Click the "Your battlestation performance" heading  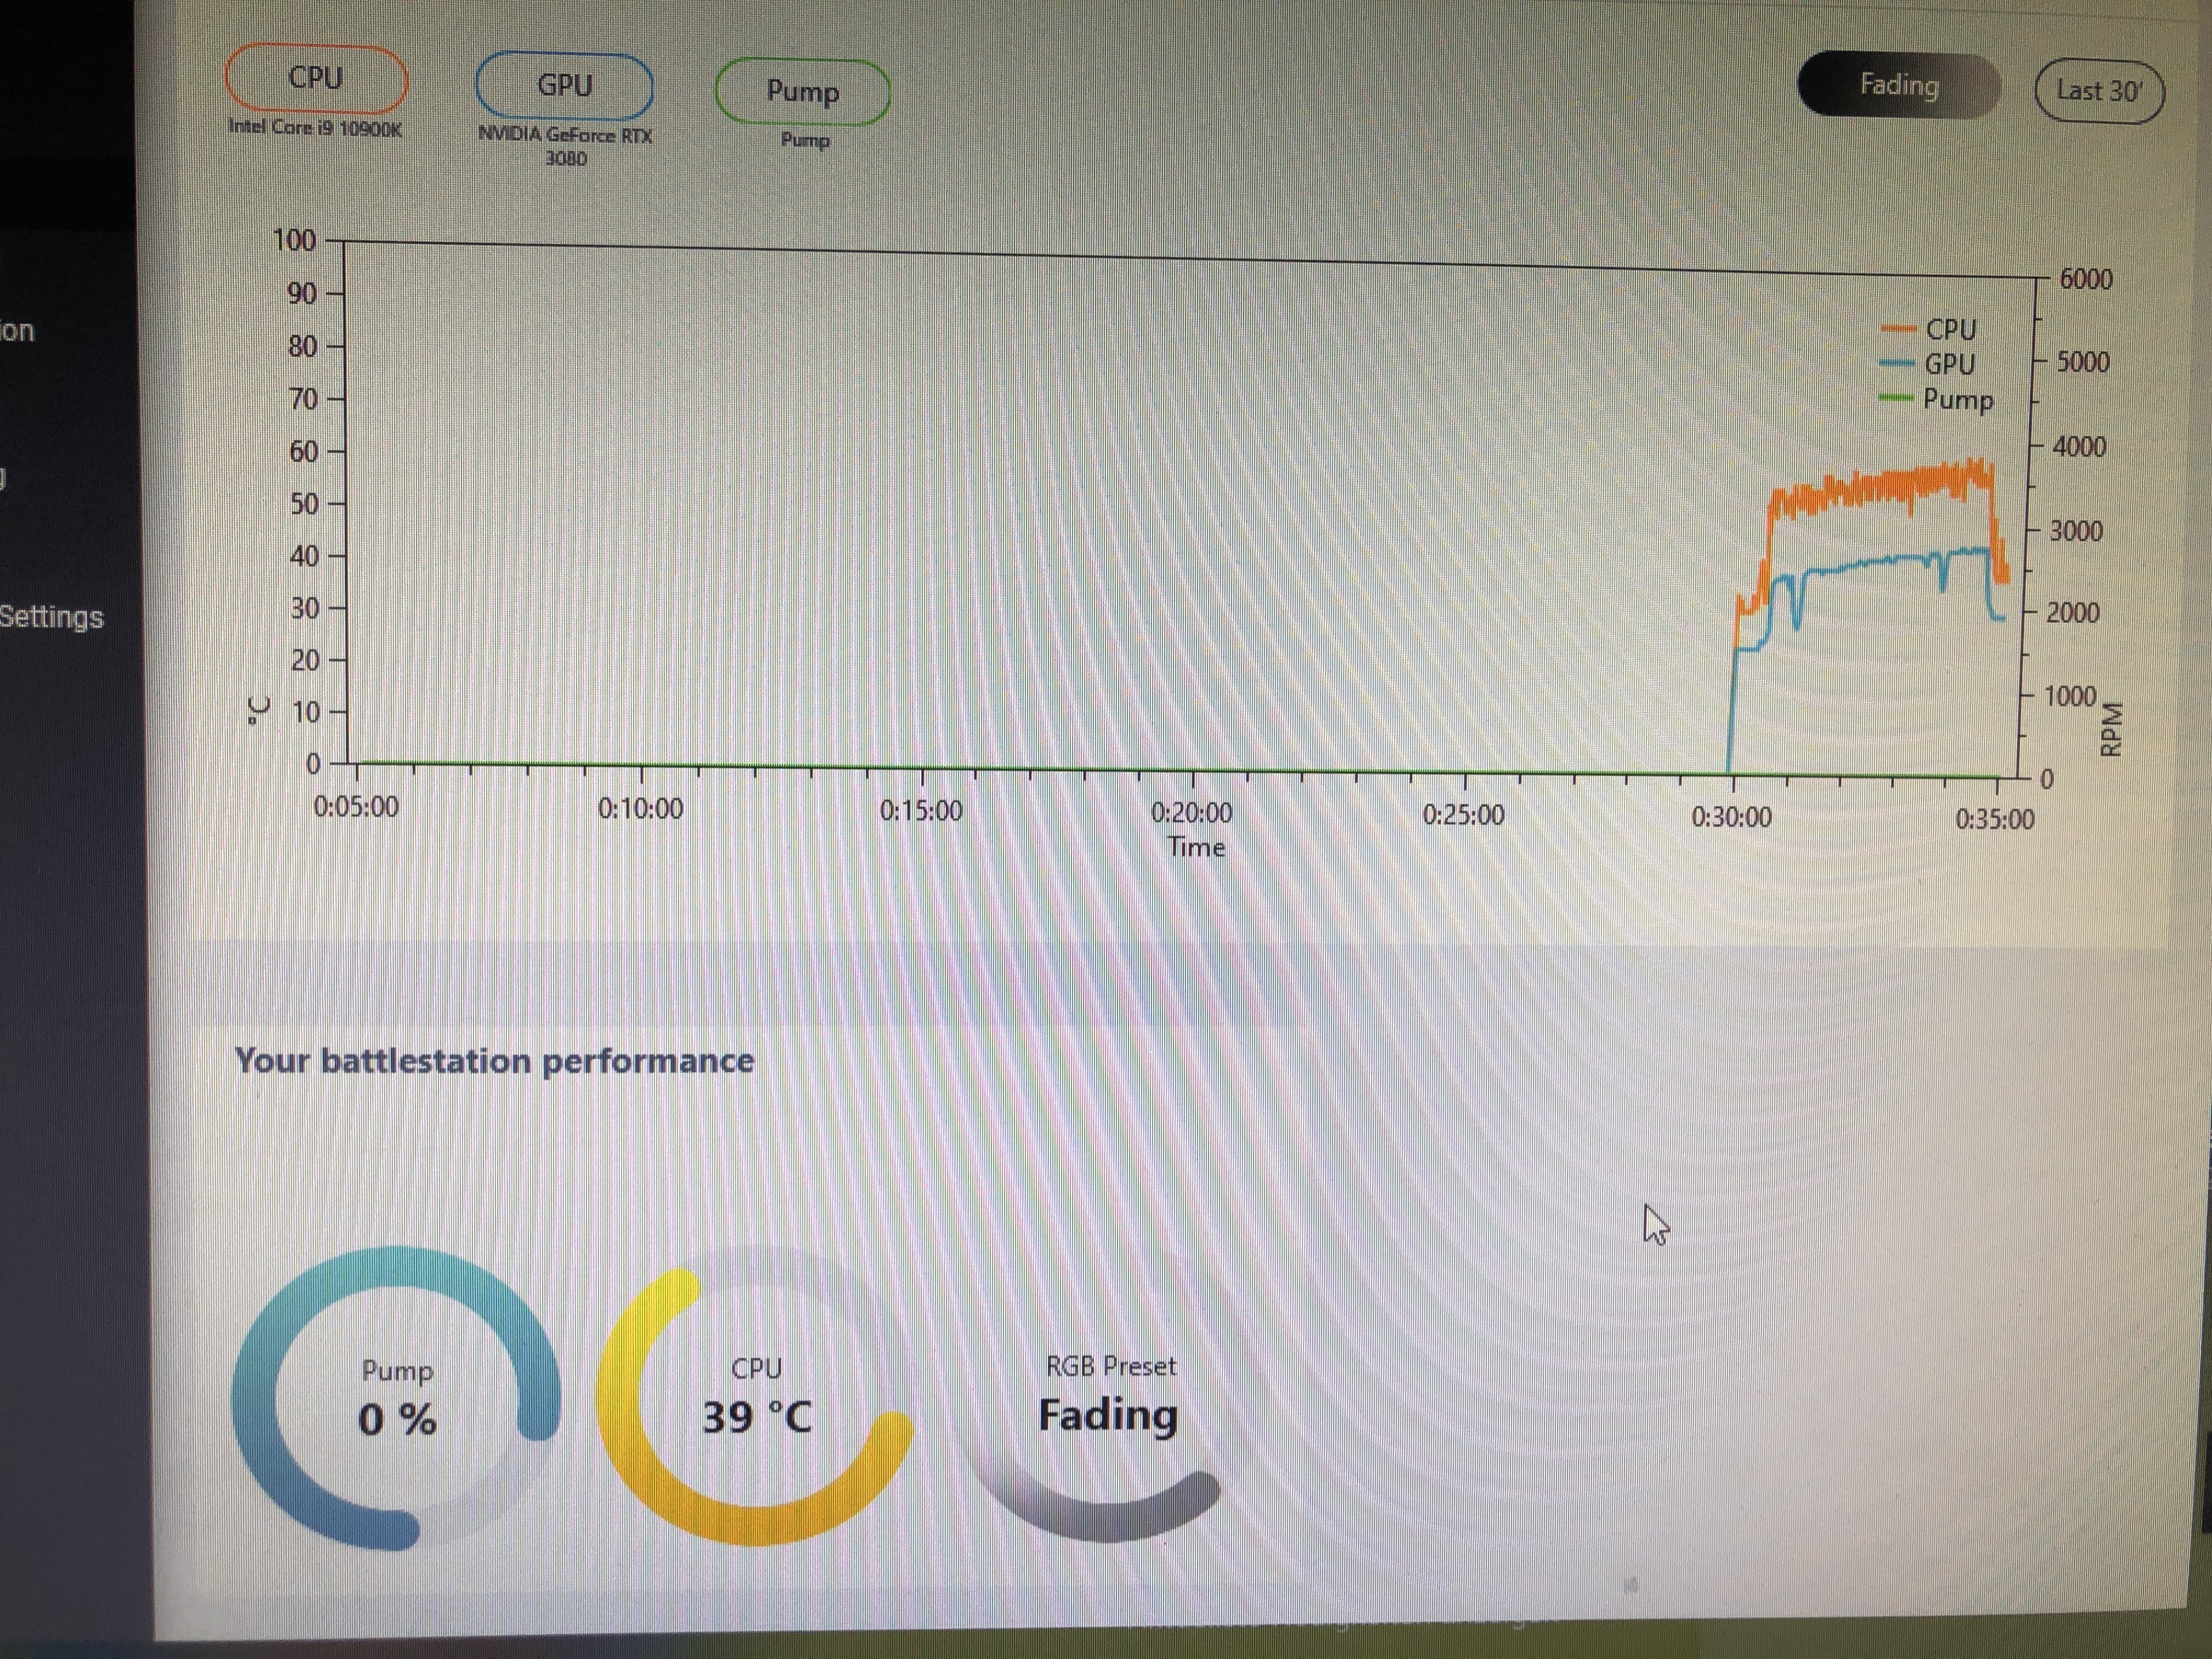coord(494,1060)
